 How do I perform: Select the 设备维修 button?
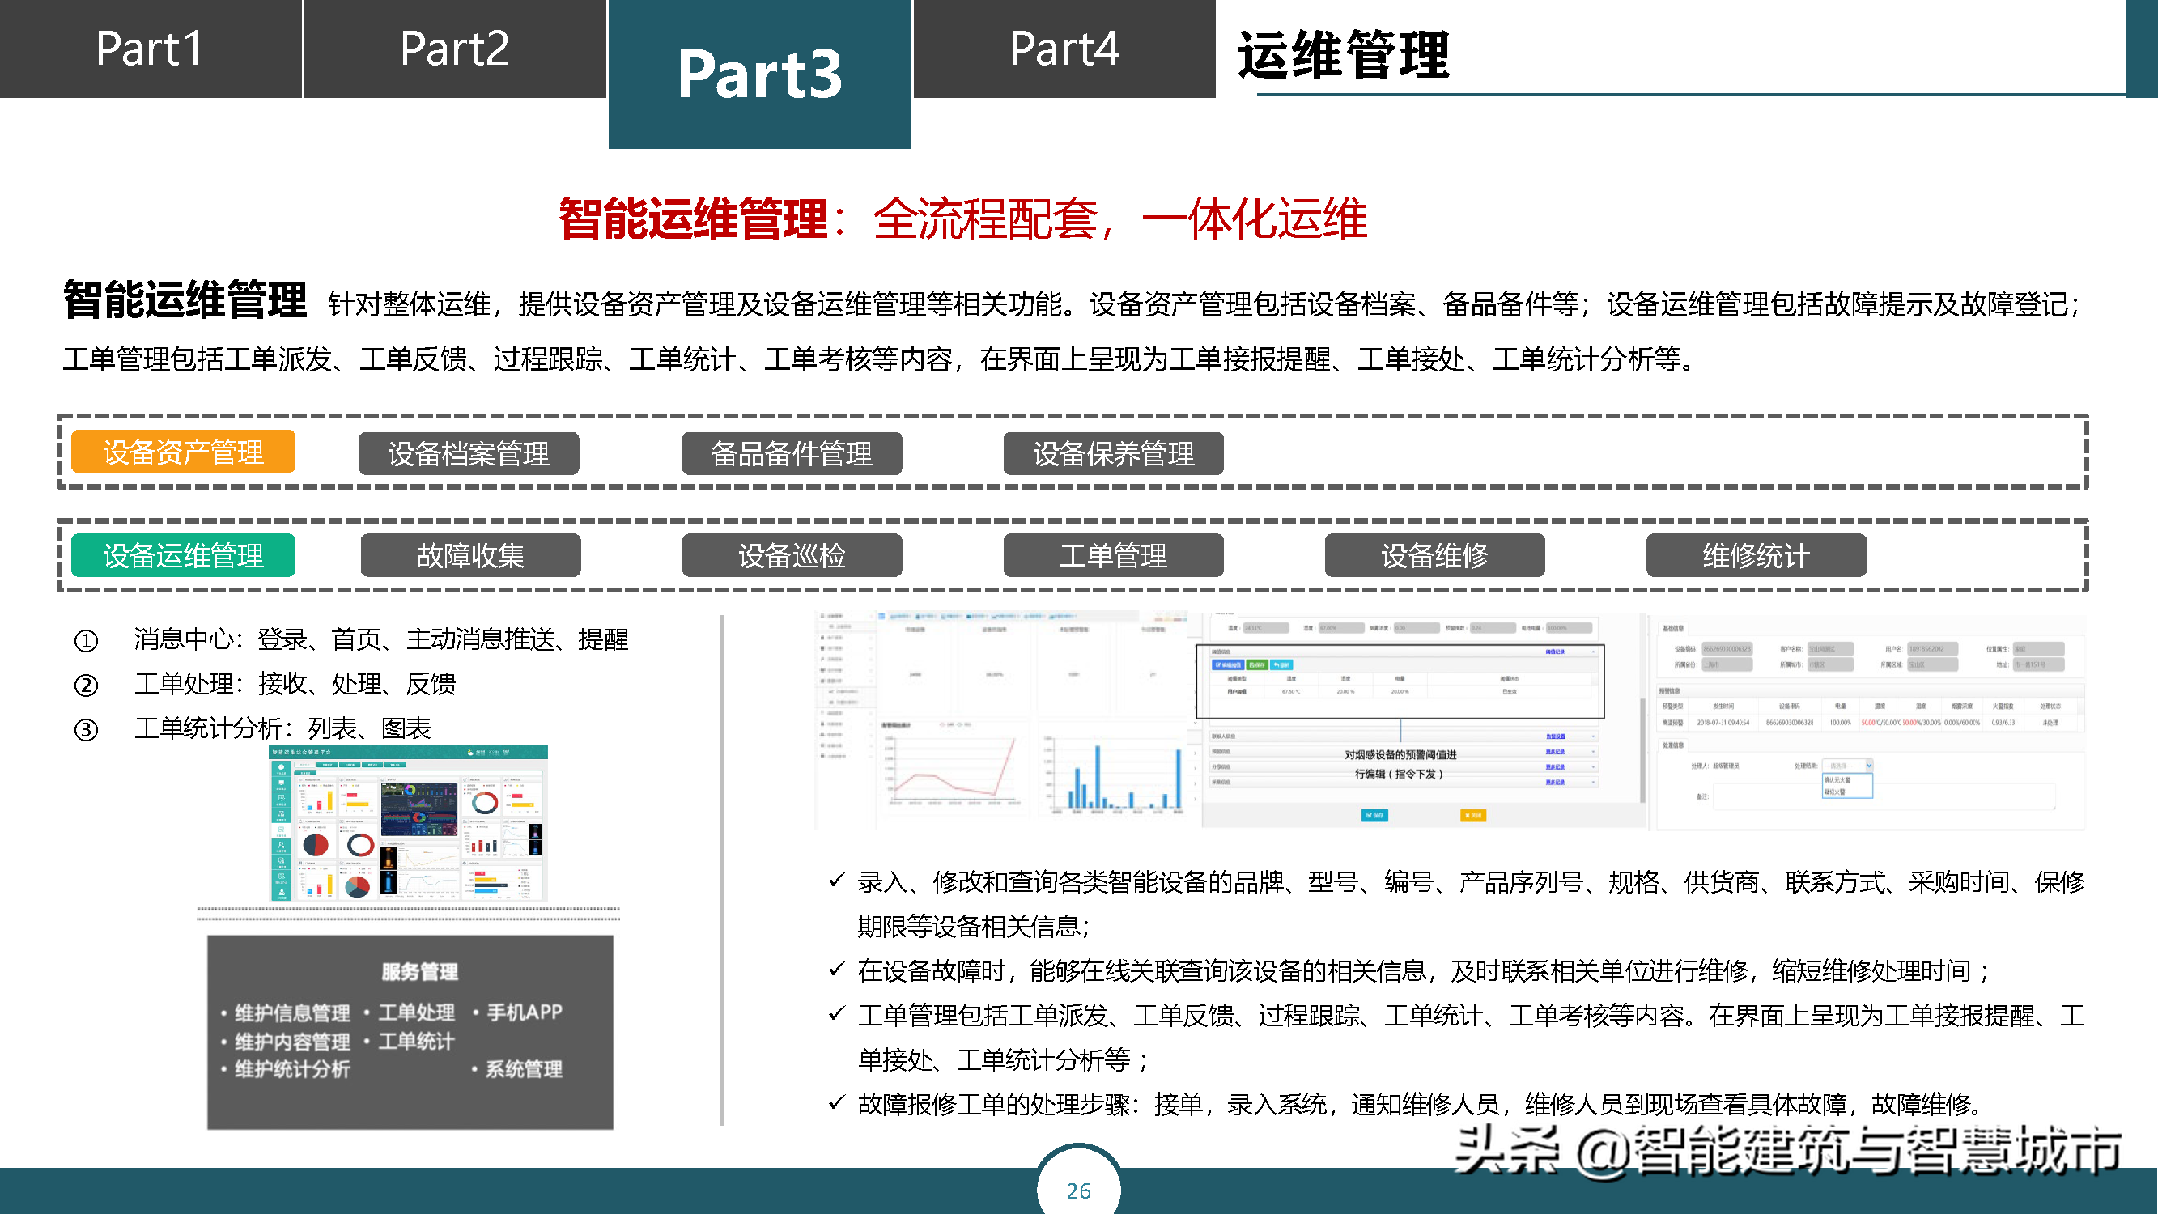1435,555
